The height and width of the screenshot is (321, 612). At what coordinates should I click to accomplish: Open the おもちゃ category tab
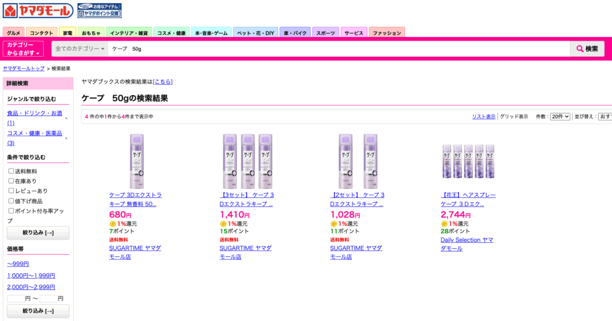pos(91,33)
